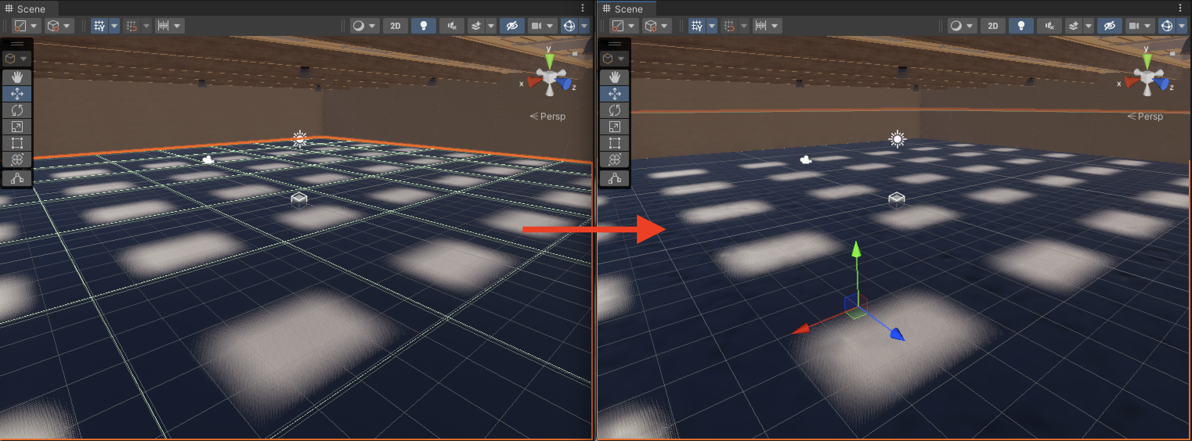Open grid axis dropdown arrow in left view
1192x441 pixels.
114,26
